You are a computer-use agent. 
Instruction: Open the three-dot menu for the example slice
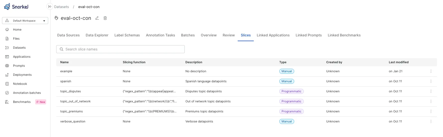431,71
